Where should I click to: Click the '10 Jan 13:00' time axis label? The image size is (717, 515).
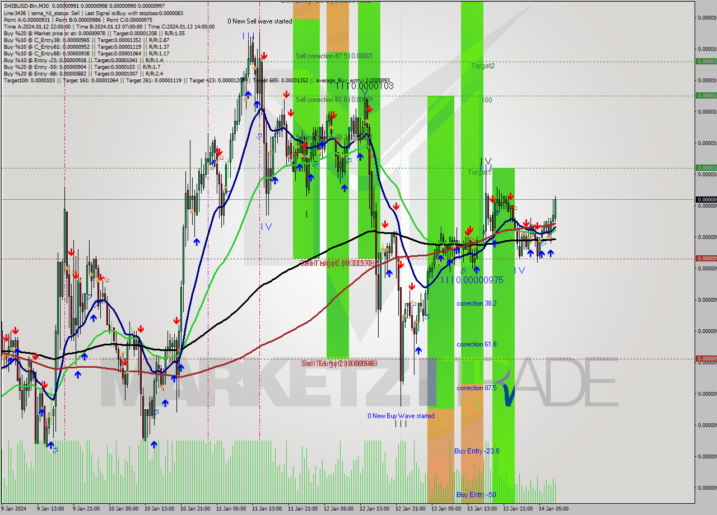[160, 509]
